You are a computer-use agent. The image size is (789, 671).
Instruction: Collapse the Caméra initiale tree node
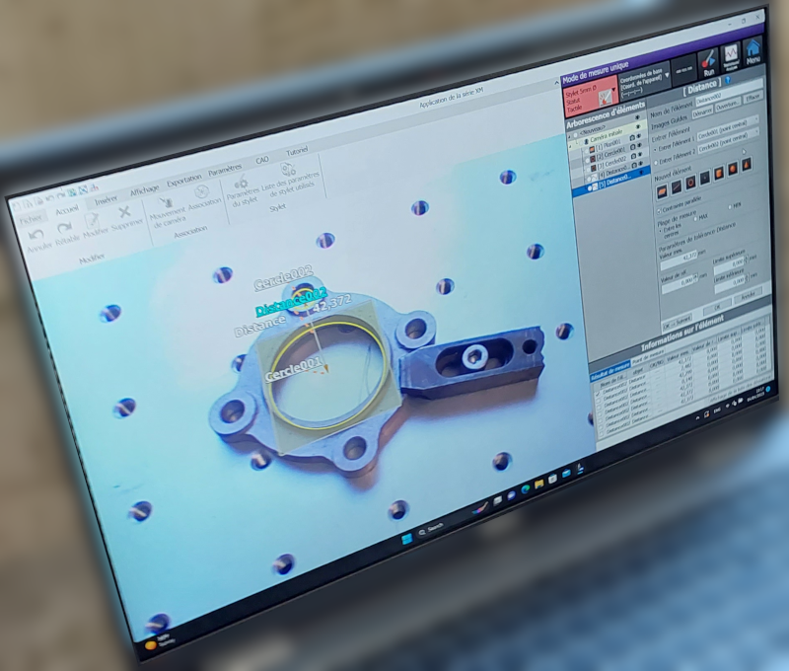pos(570,147)
